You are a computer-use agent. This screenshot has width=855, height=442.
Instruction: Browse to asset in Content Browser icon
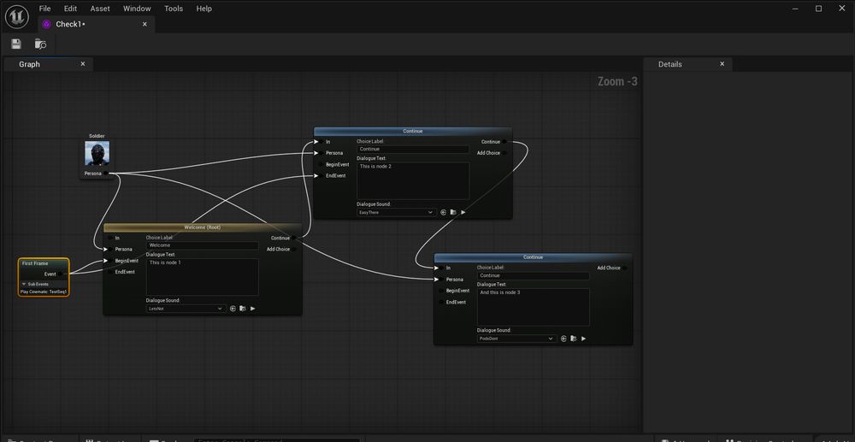point(40,44)
